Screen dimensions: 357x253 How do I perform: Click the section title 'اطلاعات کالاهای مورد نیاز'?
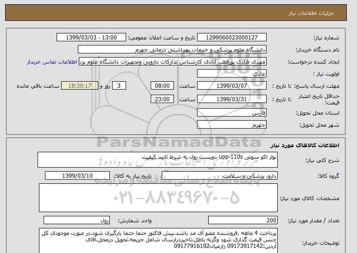[305, 145]
